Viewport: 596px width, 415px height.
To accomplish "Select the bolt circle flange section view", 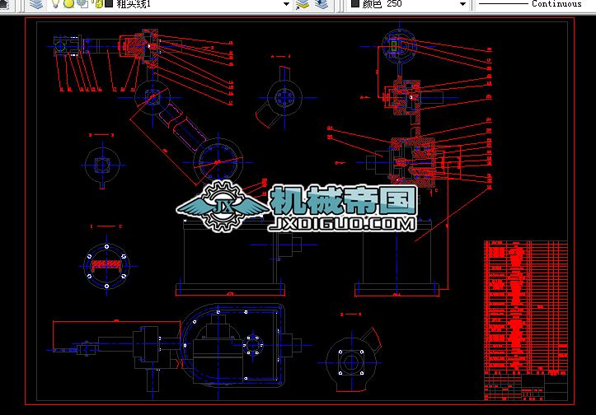I will click(106, 263).
